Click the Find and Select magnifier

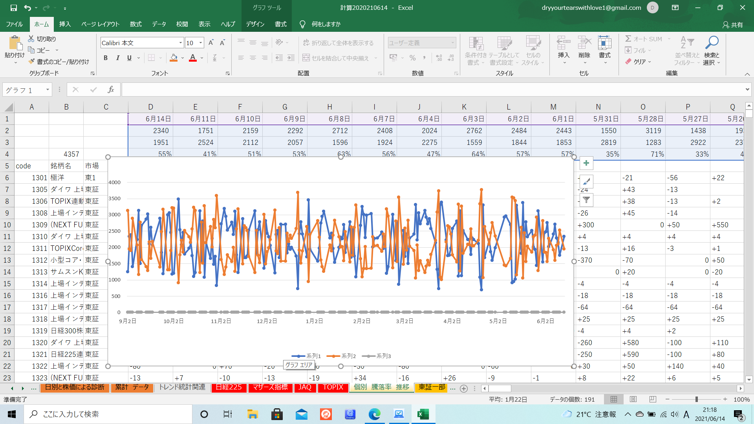click(x=711, y=42)
